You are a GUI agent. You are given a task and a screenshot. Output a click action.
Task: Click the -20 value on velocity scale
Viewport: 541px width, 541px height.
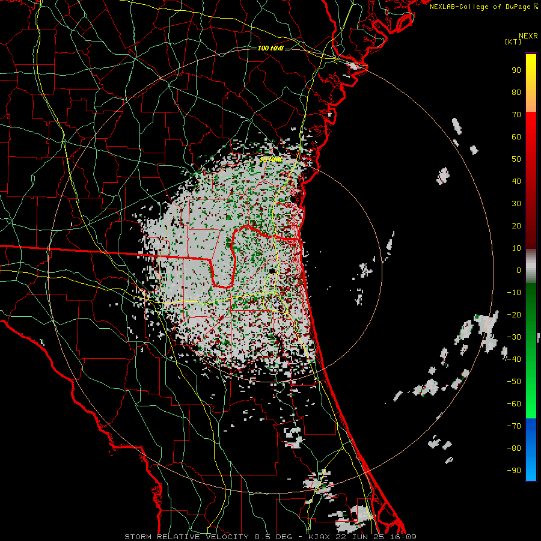click(x=514, y=315)
